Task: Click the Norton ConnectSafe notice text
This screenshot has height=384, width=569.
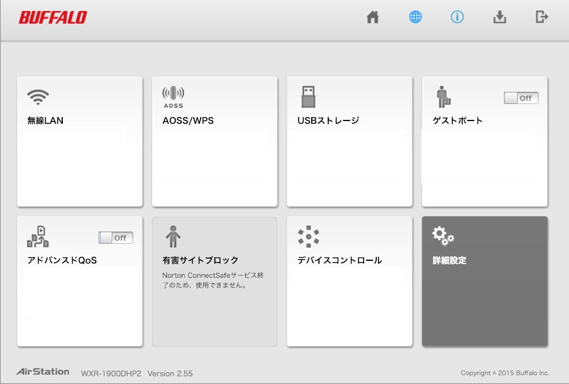Action: click(x=213, y=280)
